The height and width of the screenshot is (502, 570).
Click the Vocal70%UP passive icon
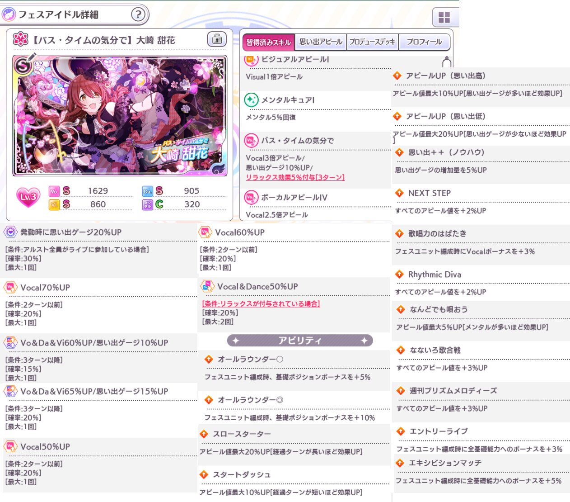pyautogui.click(x=10, y=287)
